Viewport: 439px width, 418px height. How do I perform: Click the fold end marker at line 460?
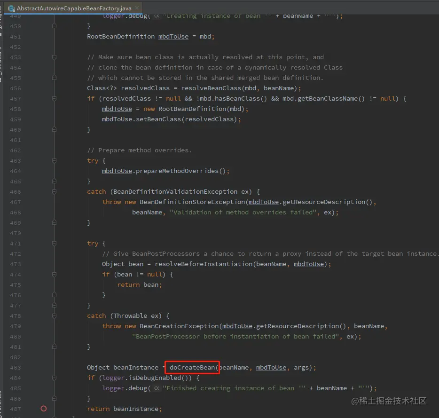[55, 129]
